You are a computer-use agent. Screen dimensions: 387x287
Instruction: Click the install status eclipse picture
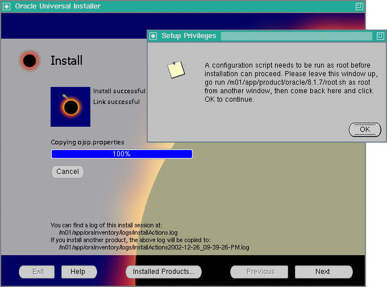[x=70, y=107]
